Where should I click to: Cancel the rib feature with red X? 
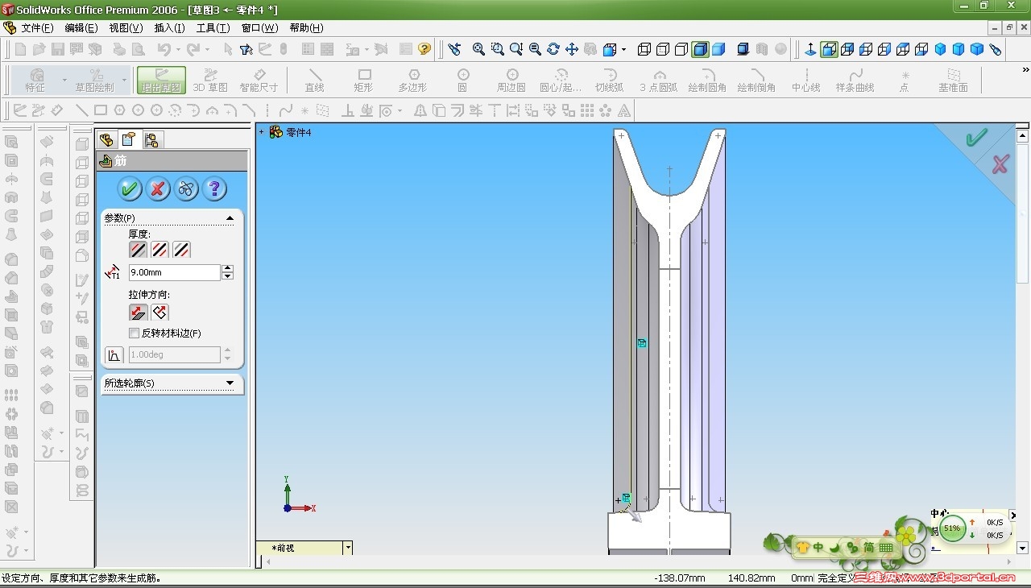[x=158, y=189]
